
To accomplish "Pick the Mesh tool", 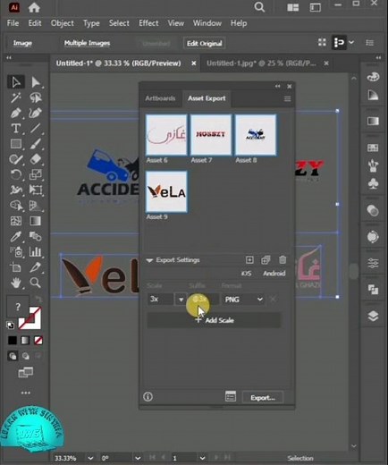I will click(16, 221).
